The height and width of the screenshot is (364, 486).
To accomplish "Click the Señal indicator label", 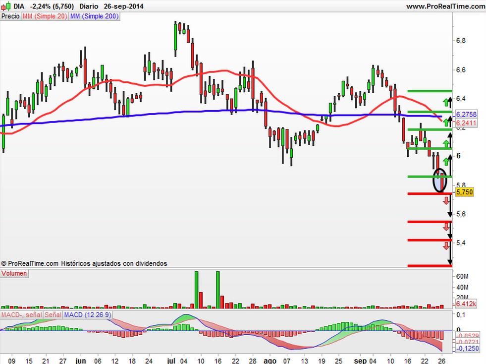I will pos(53,315).
